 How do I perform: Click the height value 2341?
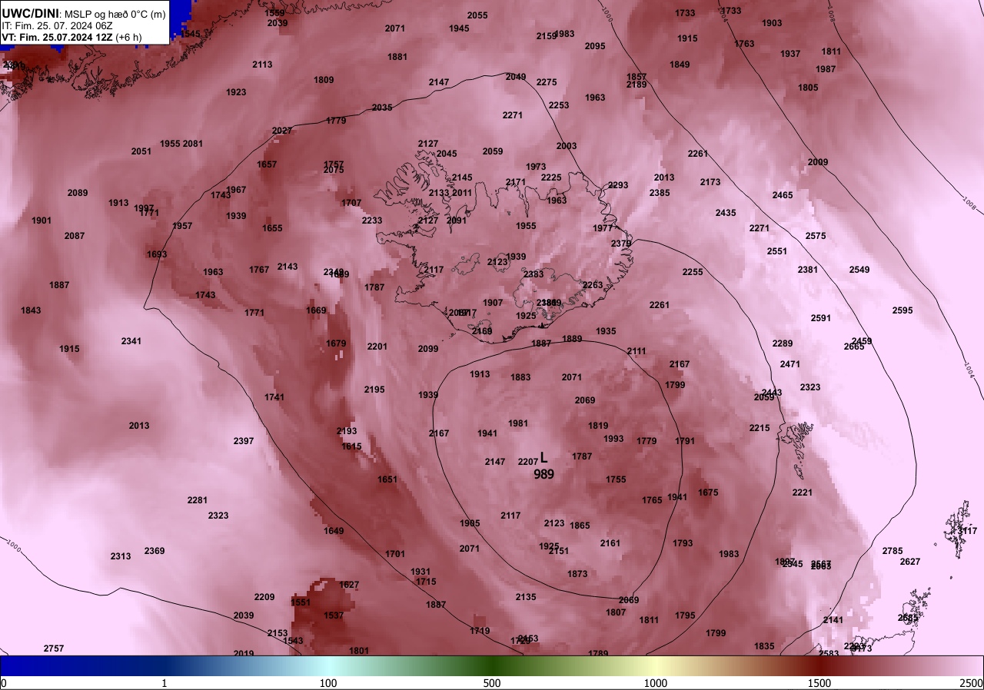tap(131, 341)
